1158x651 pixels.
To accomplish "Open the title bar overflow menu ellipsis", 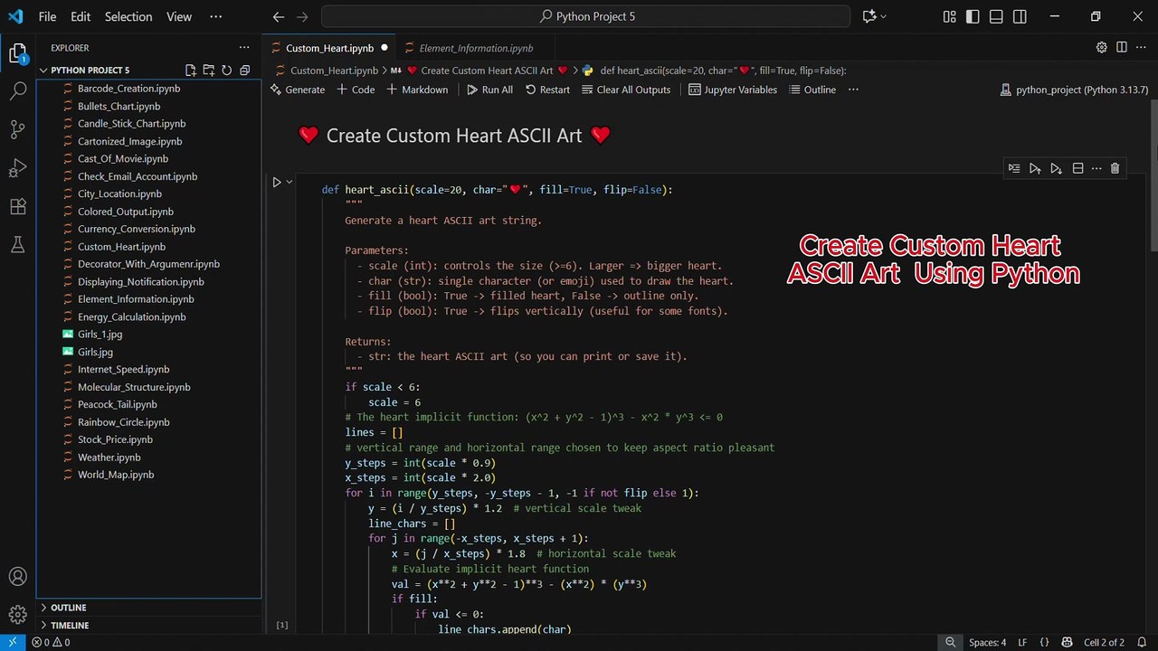I will 215,16.
